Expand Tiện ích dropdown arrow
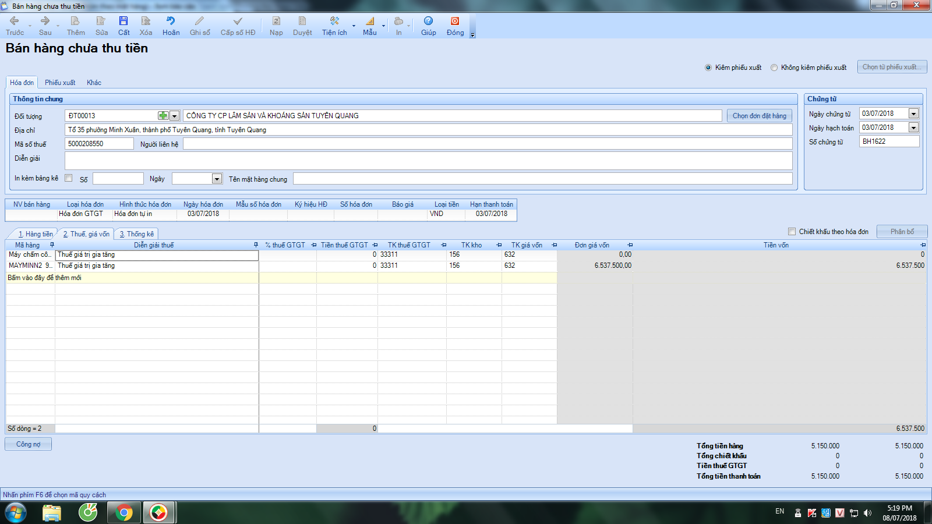This screenshot has width=932, height=524. tap(354, 26)
